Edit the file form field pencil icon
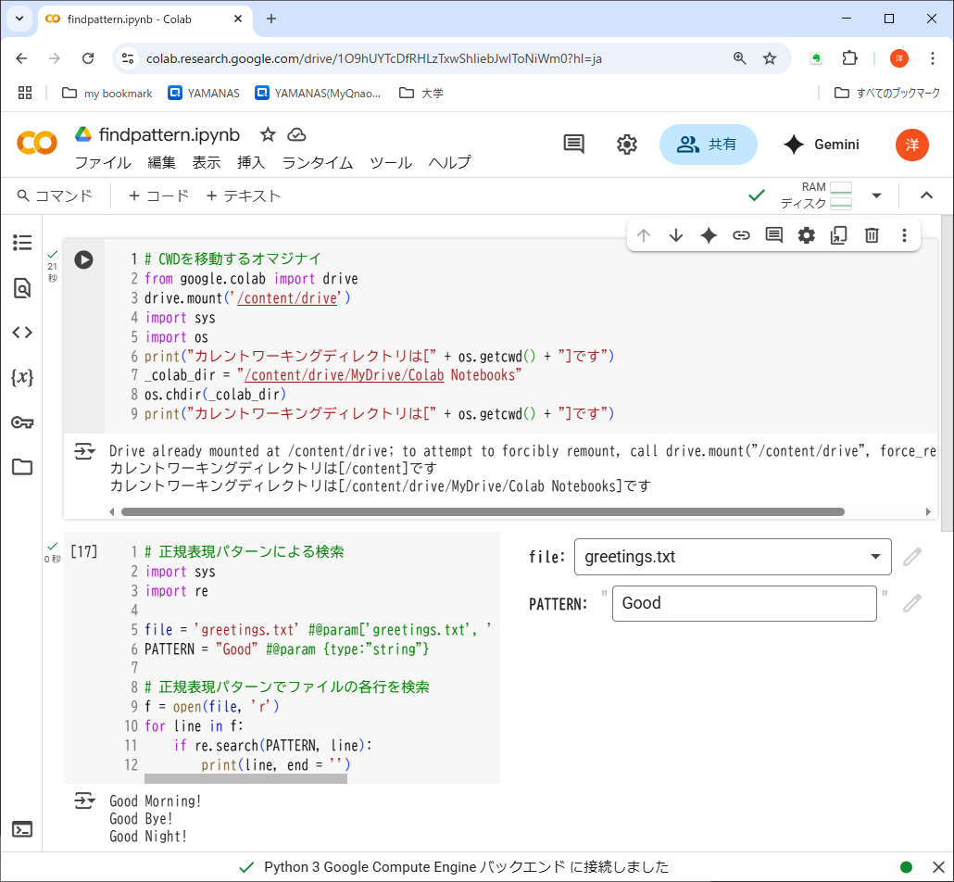 point(912,557)
